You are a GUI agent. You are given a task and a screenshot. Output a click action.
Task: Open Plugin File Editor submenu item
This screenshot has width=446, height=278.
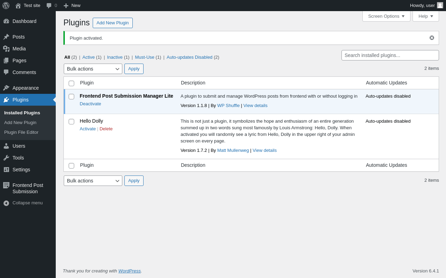(x=21, y=132)
